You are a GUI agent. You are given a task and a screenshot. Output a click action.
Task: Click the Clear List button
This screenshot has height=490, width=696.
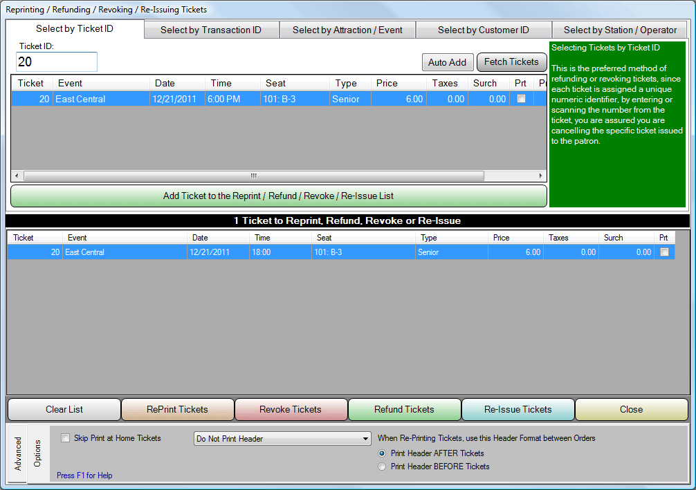pos(64,409)
